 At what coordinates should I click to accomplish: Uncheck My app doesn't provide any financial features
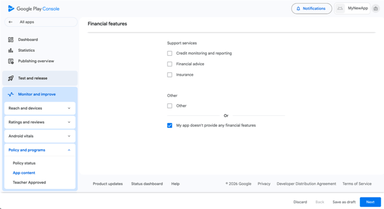point(170,125)
